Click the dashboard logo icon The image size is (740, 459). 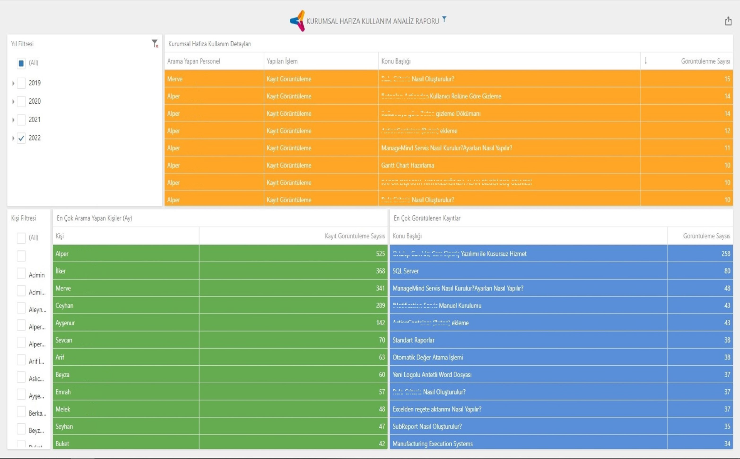click(298, 21)
